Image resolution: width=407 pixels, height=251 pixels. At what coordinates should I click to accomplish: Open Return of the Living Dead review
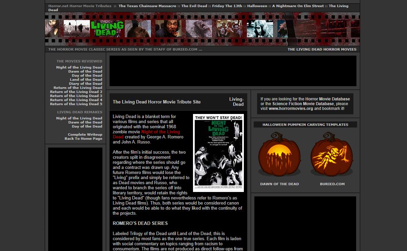pyautogui.click(x=78, y=88)
